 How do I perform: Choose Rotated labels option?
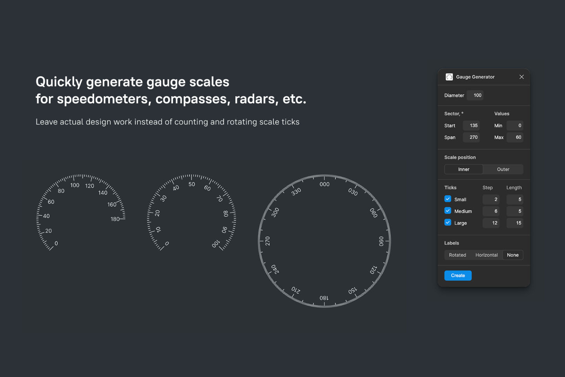pyautogui.click(x=457, y=255)
